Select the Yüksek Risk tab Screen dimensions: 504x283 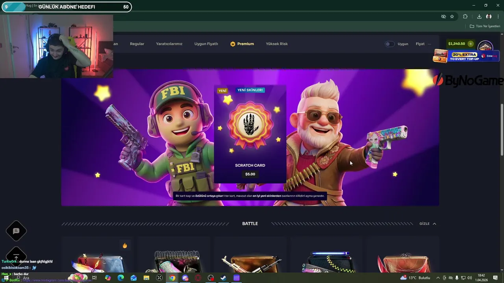pos(277,44)
